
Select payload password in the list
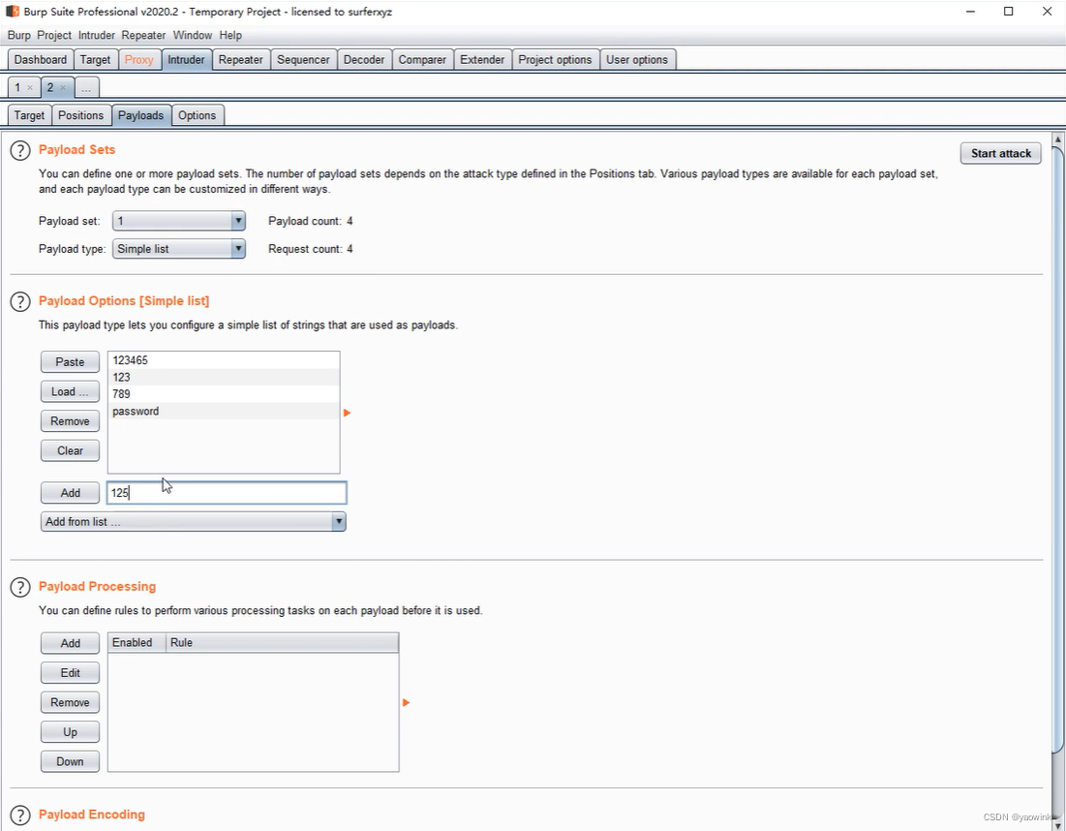coord(224,412)
